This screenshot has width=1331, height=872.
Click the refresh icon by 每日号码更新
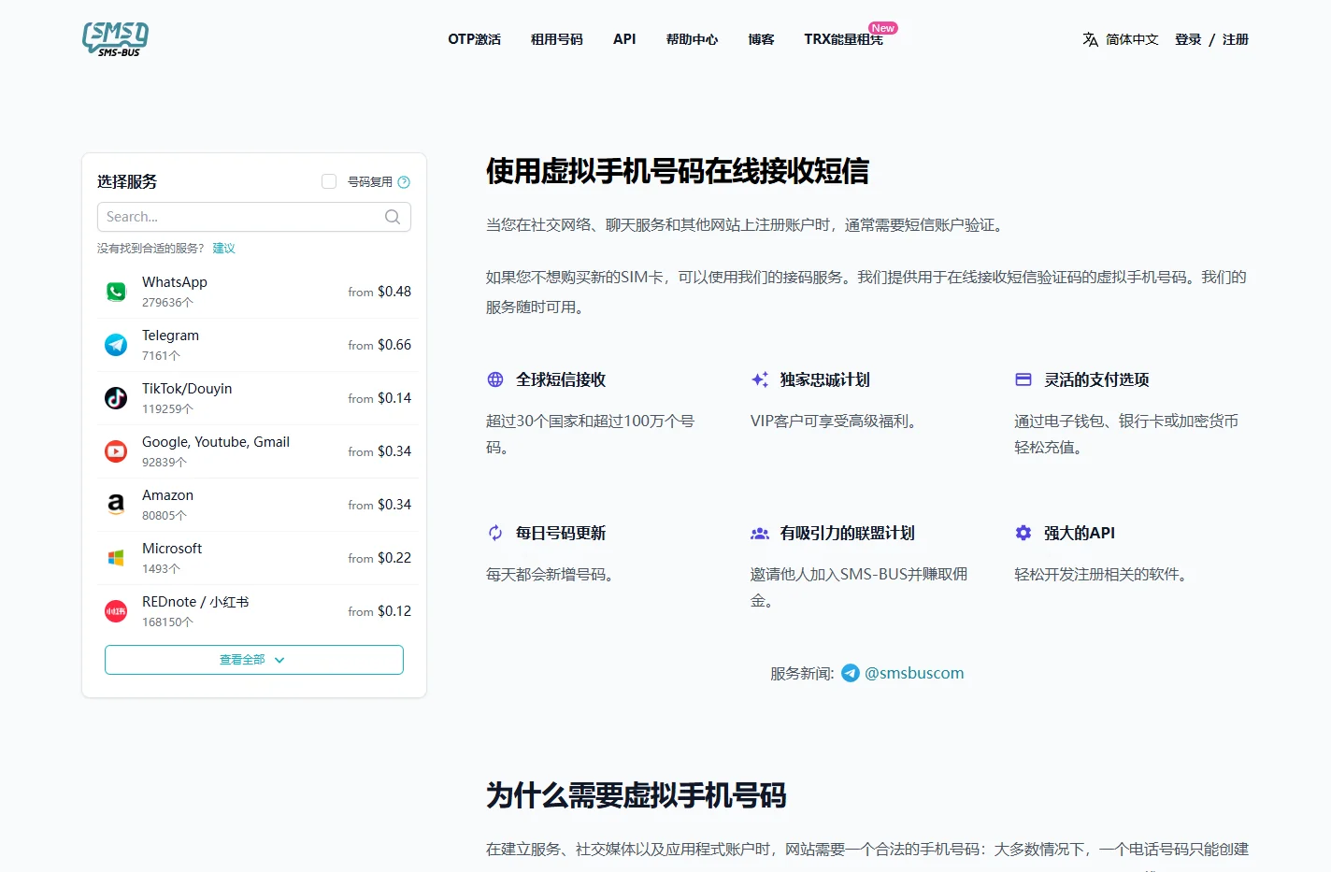tap(495, 533)
